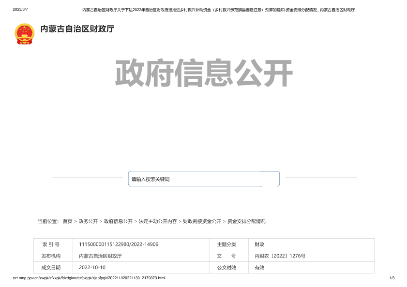Image resolution: width=407 pixels, height=287 pixels.
Task: Click the large 政府信息公开 banner heading
Action: [204, 73]
